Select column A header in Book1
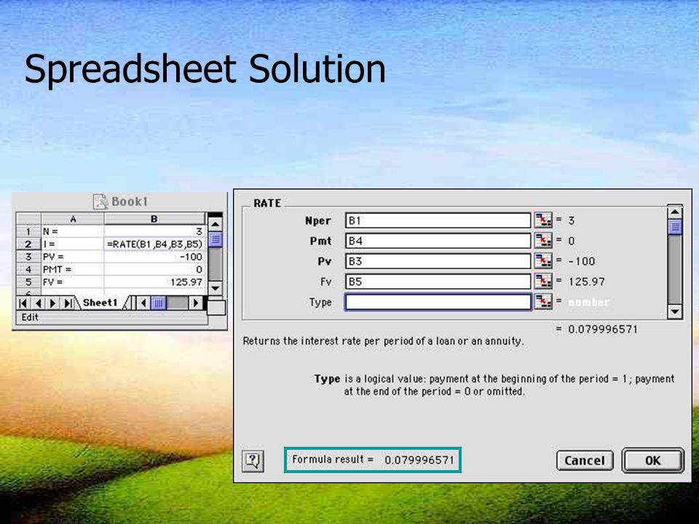The image size is (699, 524). [x=73, y=219]
